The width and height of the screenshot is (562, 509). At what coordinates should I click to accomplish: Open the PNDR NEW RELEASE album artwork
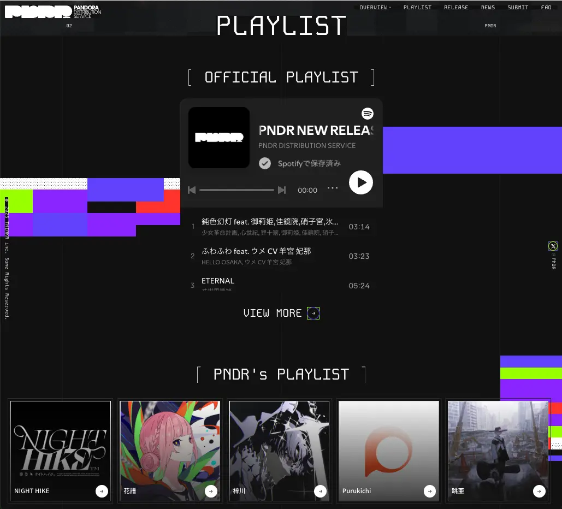(x=218, y=138)
